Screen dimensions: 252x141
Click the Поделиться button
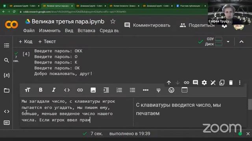197,25
